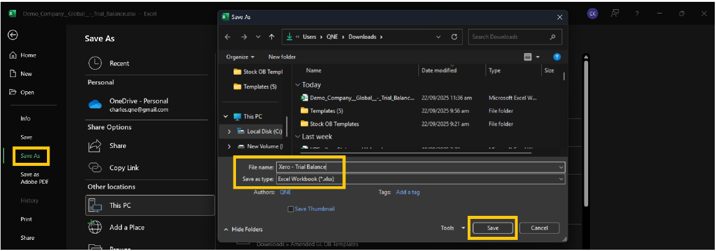716x251 pixels.
Task: Click Add a tag link
Action: [408, 192]
